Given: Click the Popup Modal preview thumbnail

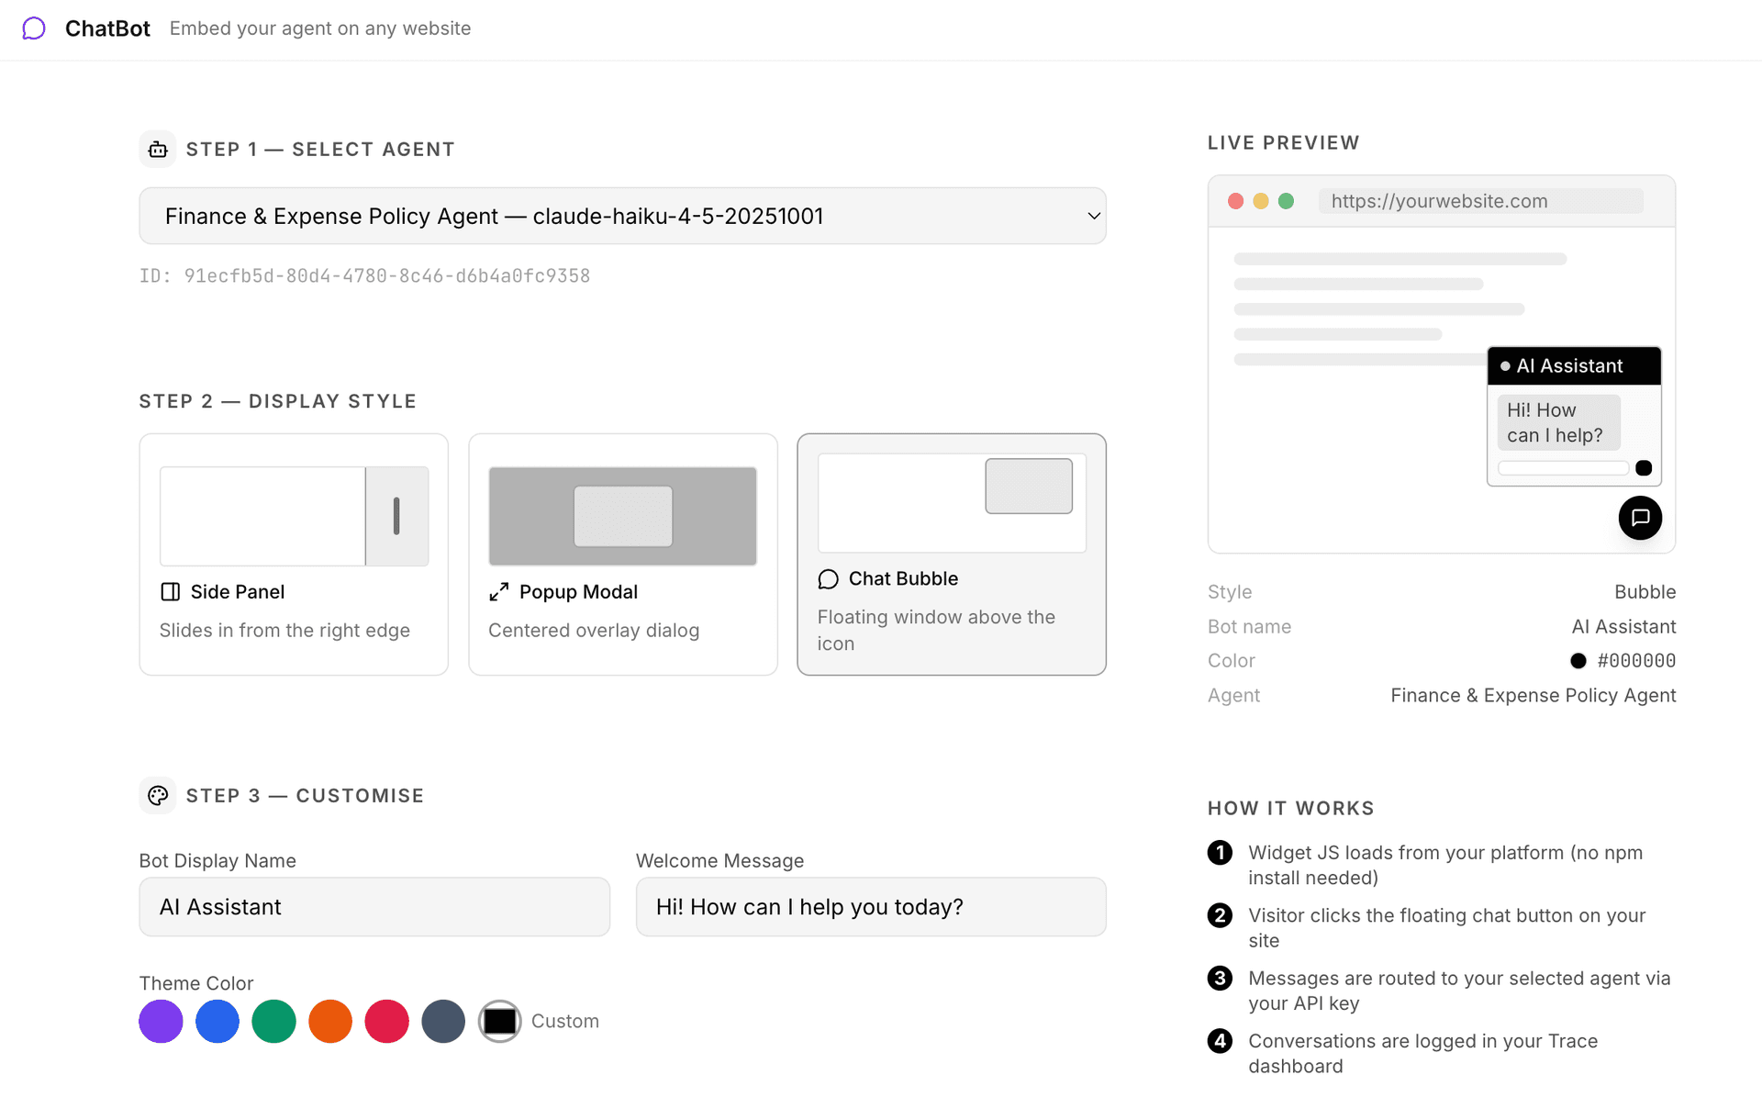Looking at the screenshot, I should pyautogui.click(x=623, y=516).
